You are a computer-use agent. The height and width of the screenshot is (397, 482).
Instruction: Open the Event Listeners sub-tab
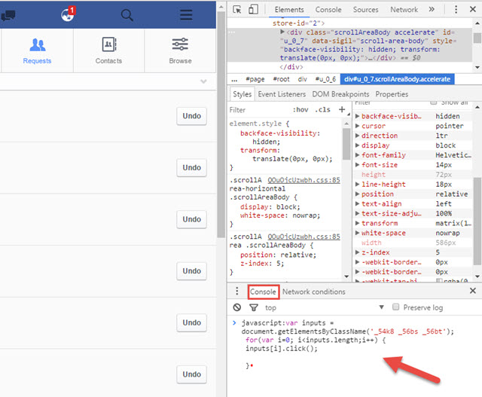coord(282,94)
